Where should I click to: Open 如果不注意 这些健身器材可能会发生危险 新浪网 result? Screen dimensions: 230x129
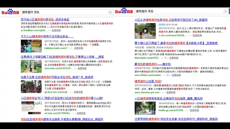tap(57, 77)
